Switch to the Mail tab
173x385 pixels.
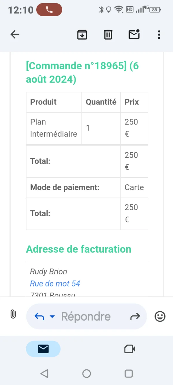[x=43, y=349]
